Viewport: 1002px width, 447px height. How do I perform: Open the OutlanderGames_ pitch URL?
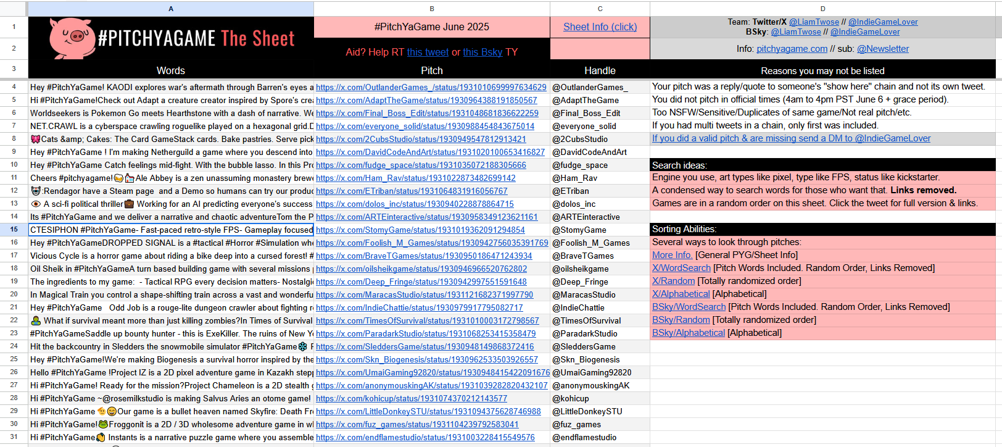(431, 87)
